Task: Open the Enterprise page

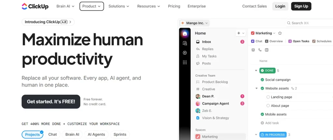Action: click(197, 6)
